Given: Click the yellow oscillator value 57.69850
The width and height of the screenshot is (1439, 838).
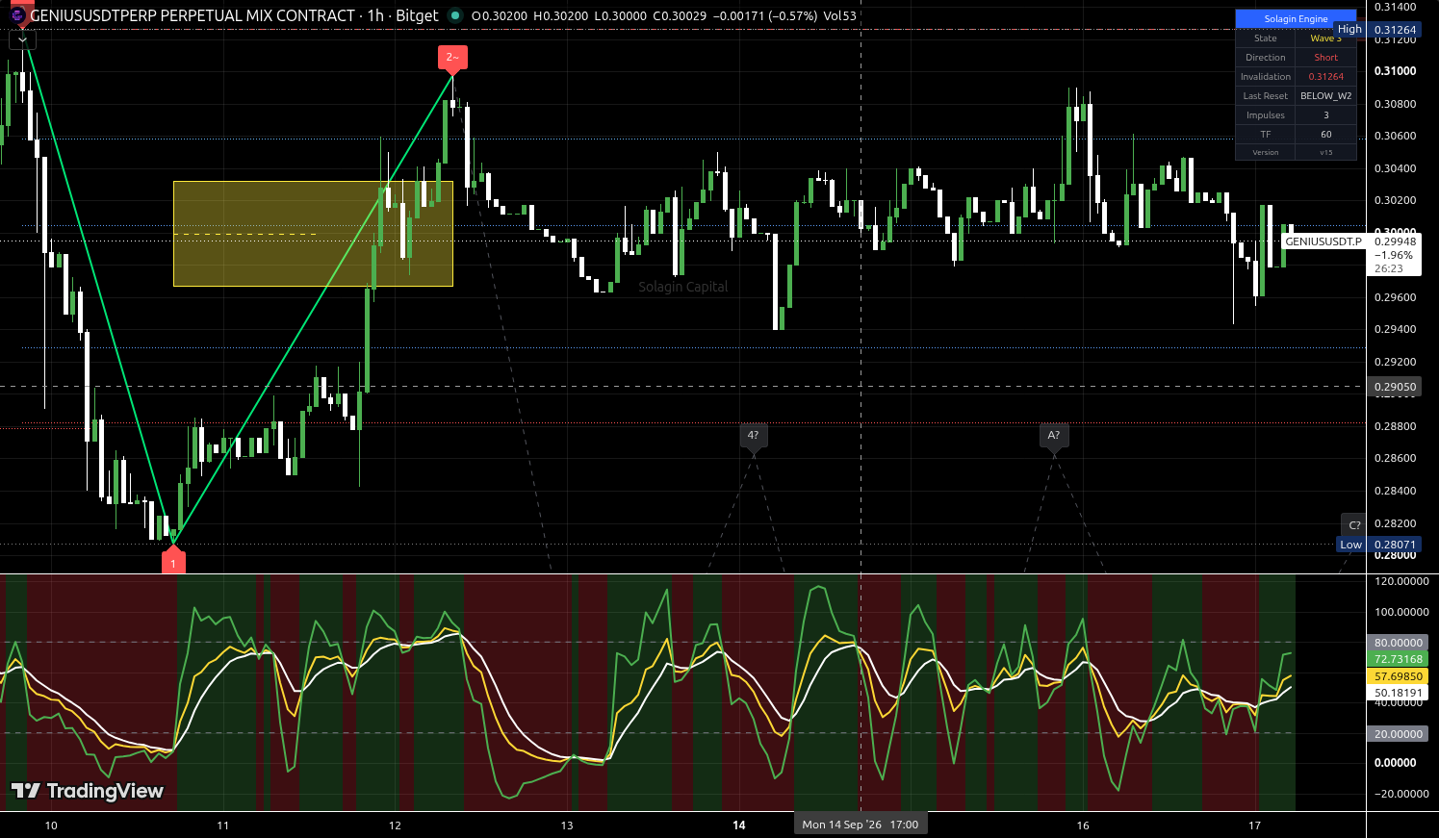Looking at the screenshot, I should click(1398, 676).
